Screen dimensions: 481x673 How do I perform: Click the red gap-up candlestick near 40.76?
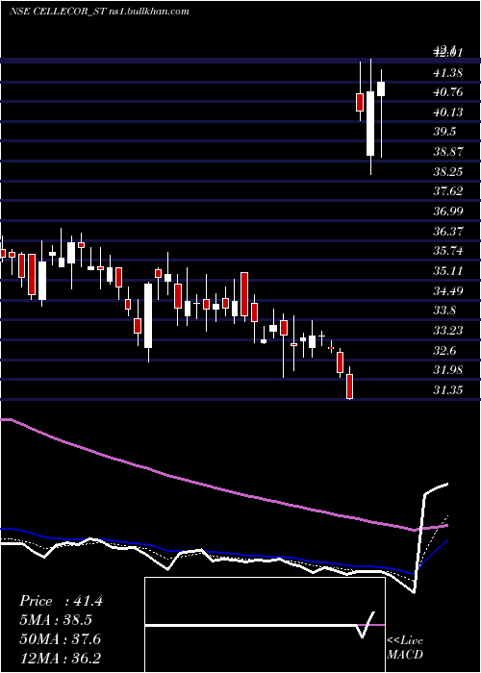click(x=360, y=102)
